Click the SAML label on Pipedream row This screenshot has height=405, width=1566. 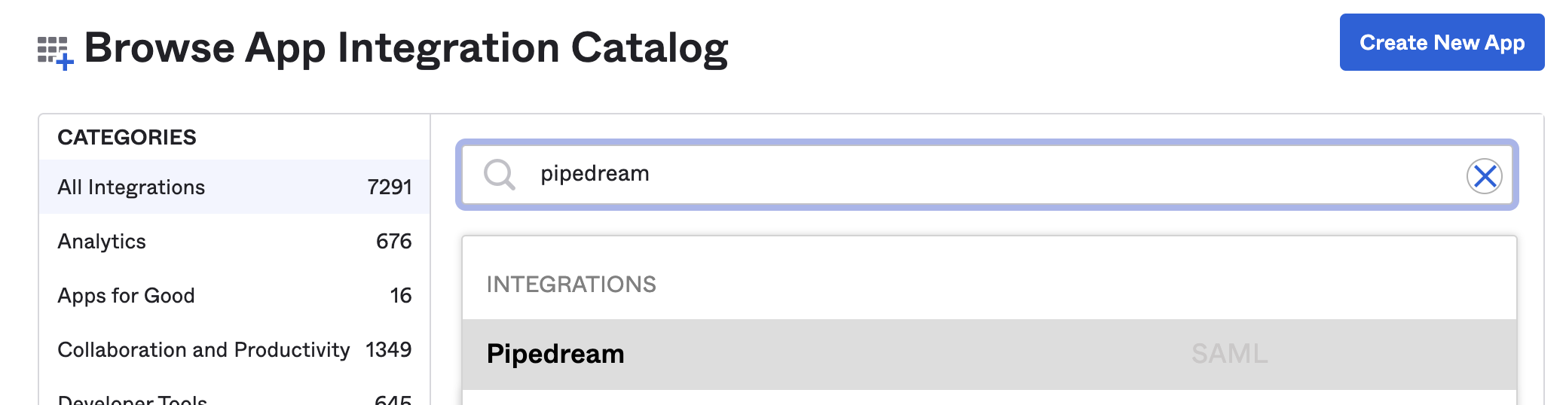coord(1229,354)
